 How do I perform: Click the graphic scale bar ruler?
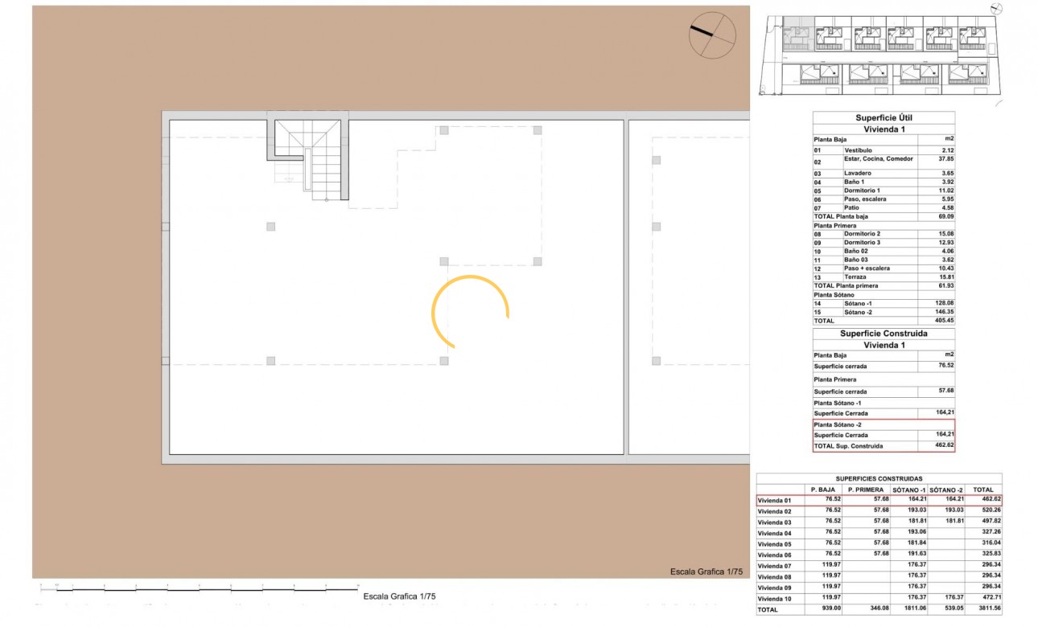(200, 590)
